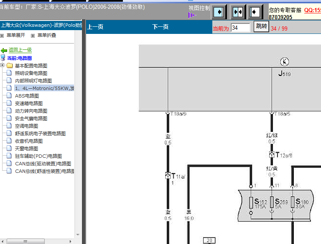Click the QQ customer service link

pyautogui.click(x=312, y=10)
